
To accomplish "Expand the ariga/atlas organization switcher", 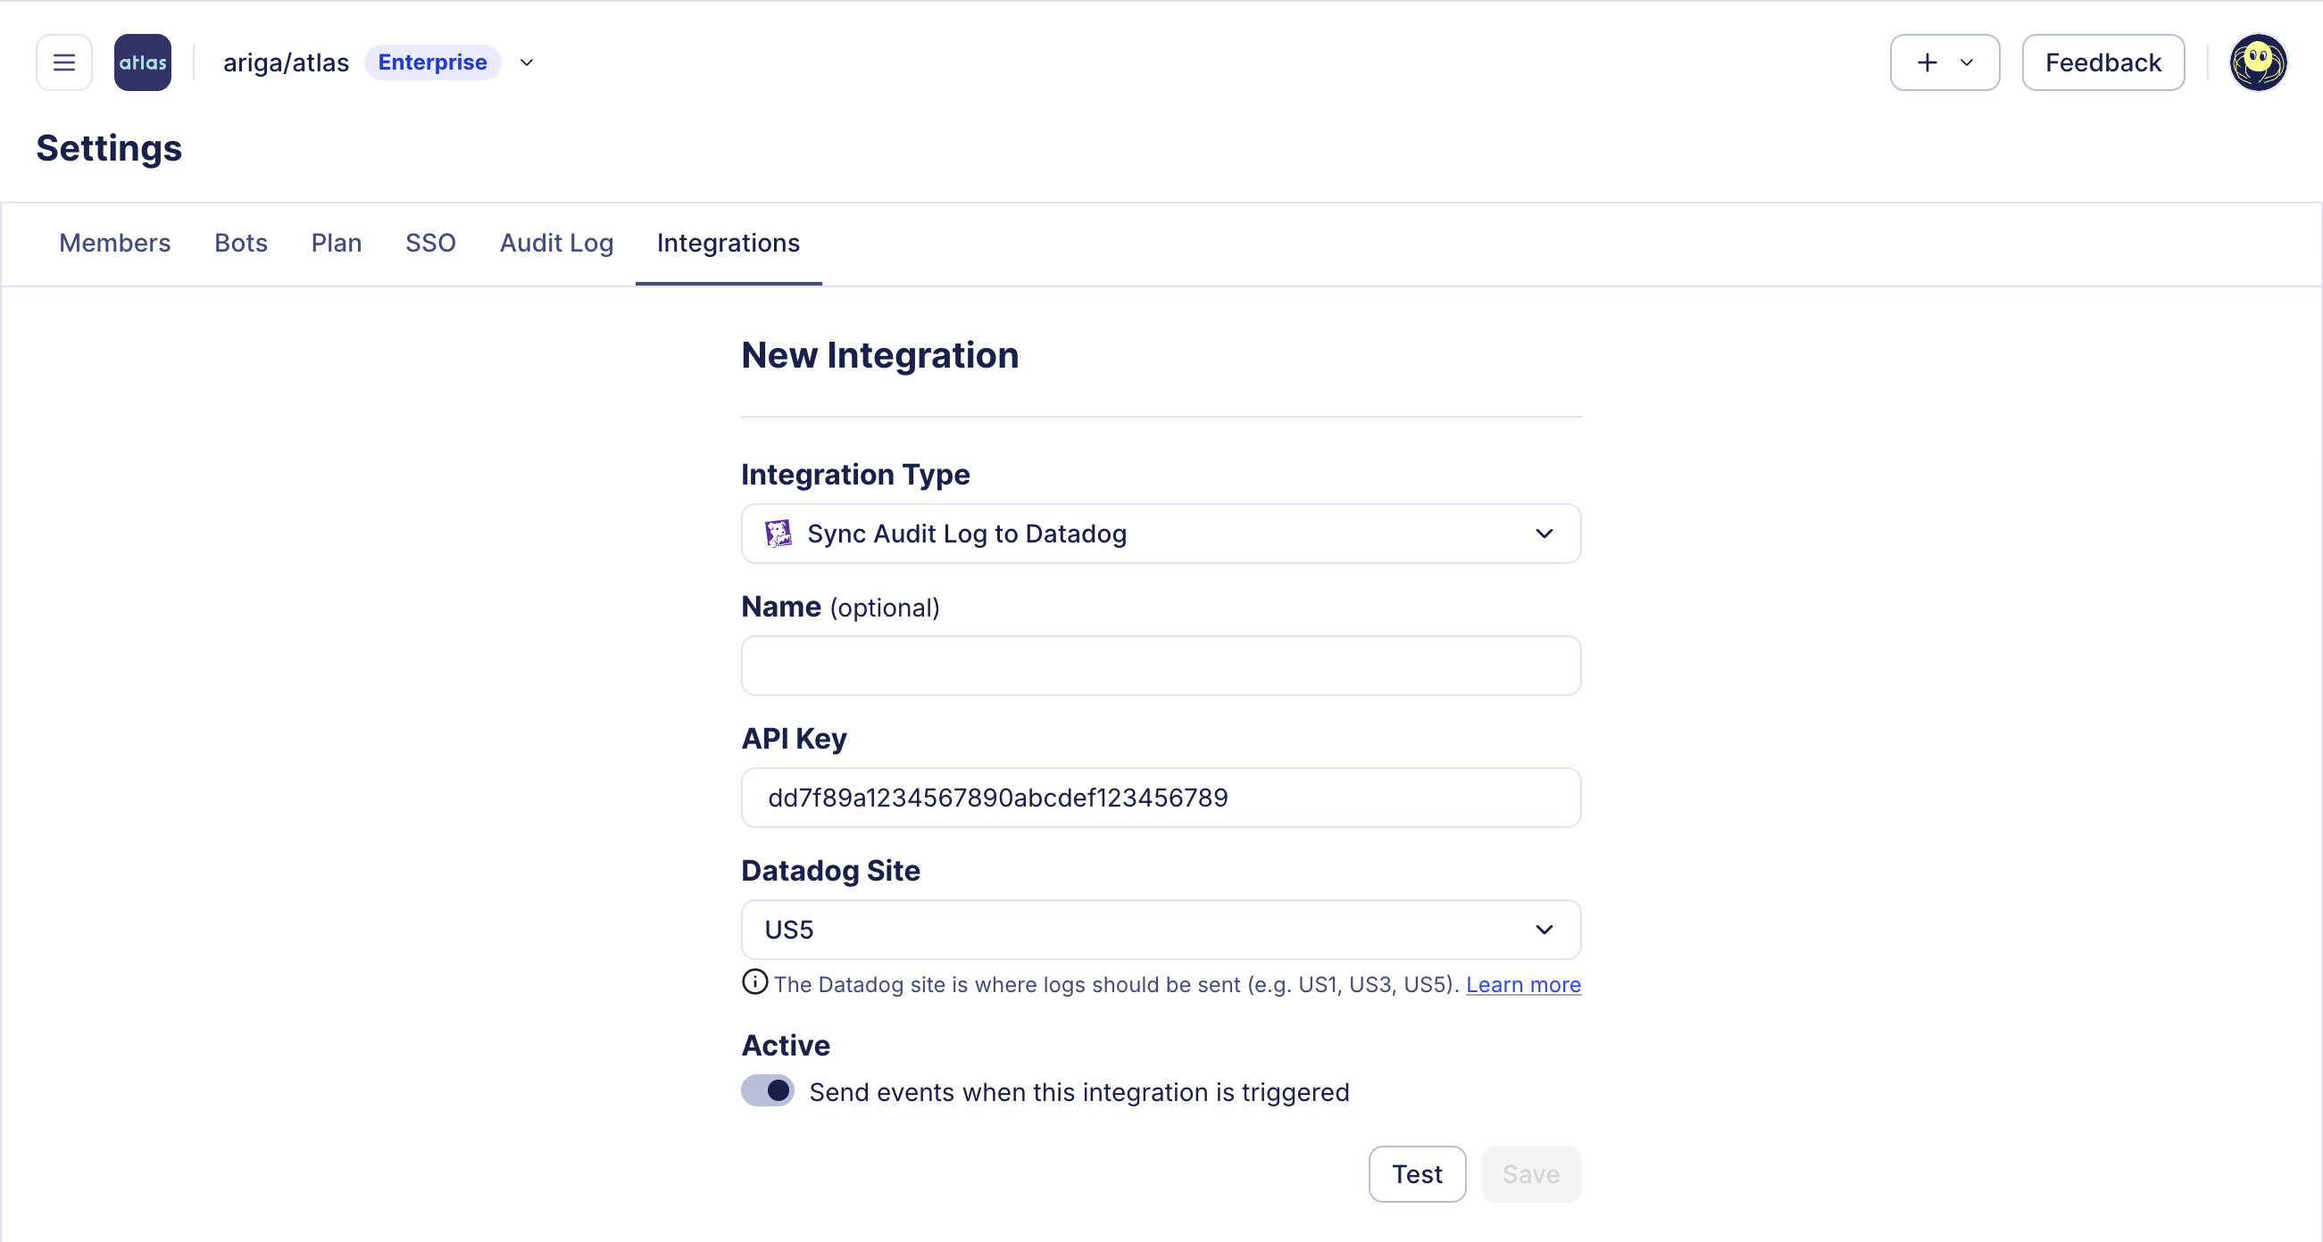I will tap(528, 62).
